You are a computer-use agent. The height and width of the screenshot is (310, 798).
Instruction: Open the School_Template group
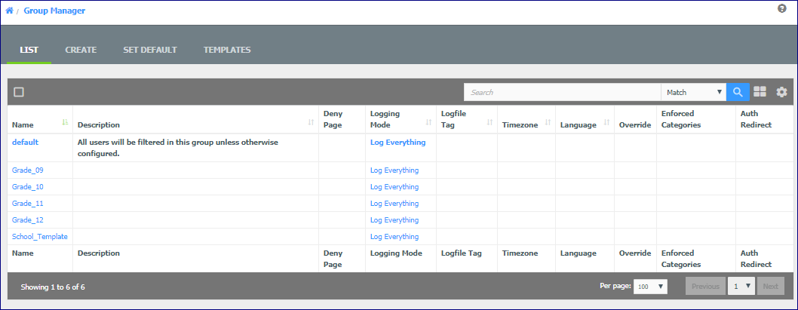(40, 237)
